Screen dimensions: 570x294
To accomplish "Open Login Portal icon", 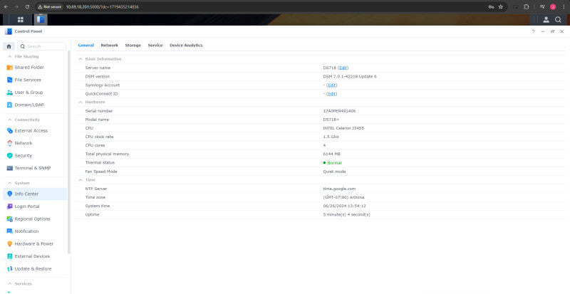I will (x=10, y=206).
